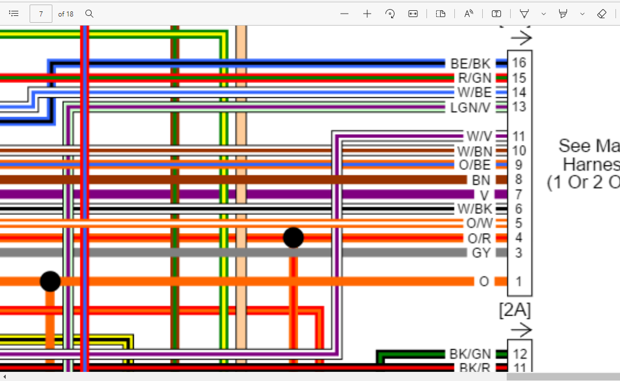This screenshot has height=381, width=620.
Task: Start the Read aloud feature
Action: click(x=469, y=14)
